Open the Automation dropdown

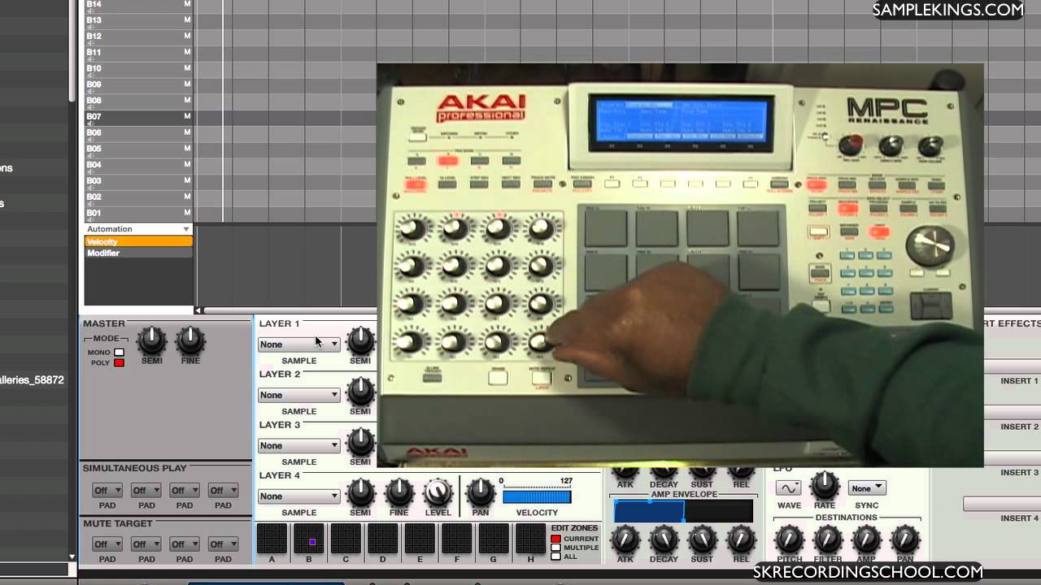138,229
